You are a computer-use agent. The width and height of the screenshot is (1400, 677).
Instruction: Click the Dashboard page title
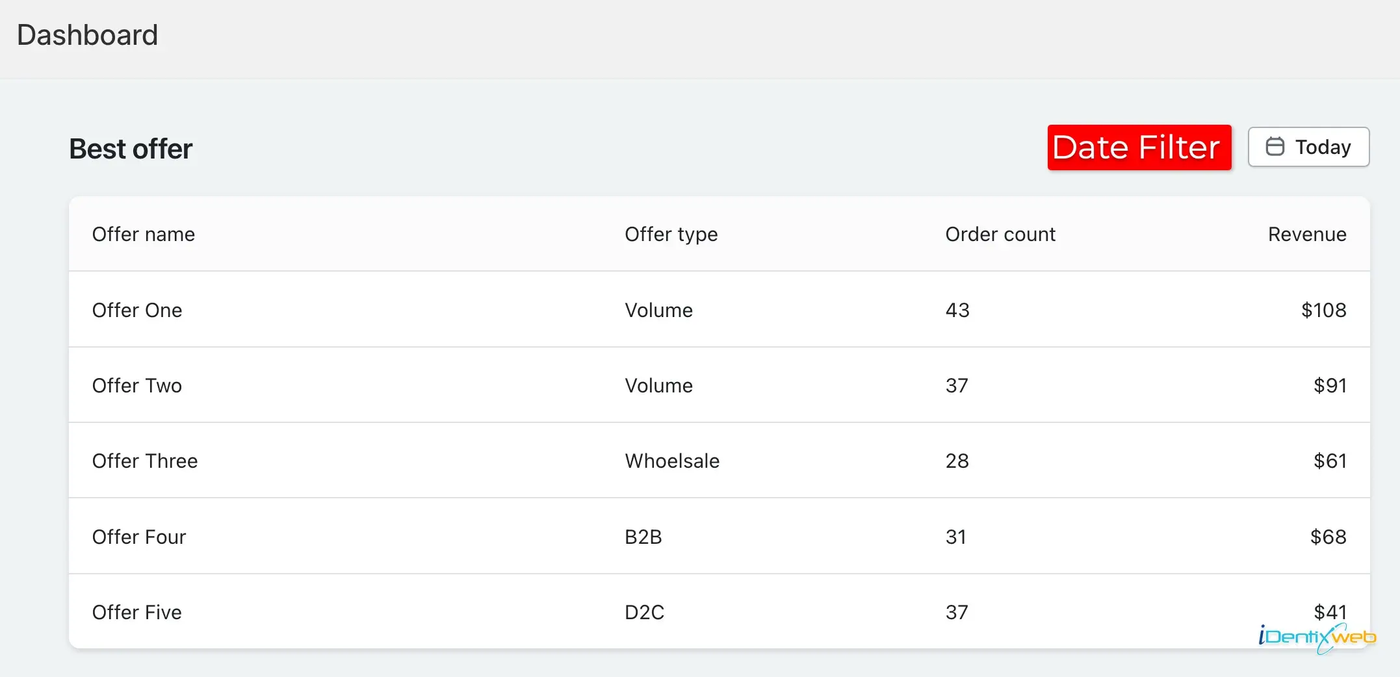click(x=87, y=34)
